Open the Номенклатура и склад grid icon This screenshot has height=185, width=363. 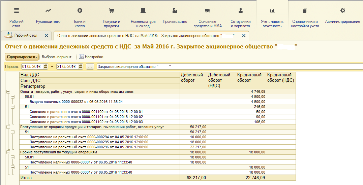click(143, 10)
